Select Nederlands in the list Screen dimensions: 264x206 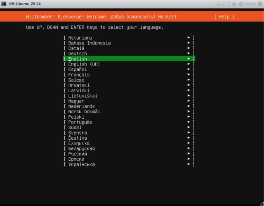pyautogui.click(x=129, y=106)
